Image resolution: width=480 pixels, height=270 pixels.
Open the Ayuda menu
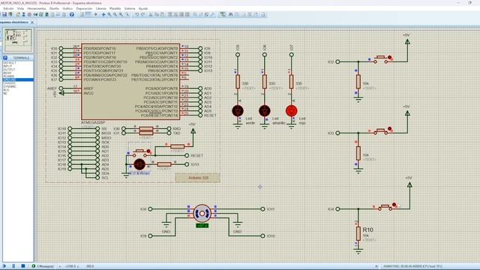click(x=143, y=8)
